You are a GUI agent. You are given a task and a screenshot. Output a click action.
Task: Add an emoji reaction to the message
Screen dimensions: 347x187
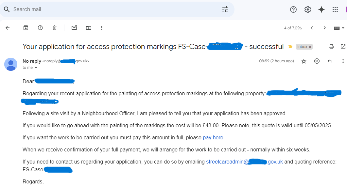tap(317, 61)
